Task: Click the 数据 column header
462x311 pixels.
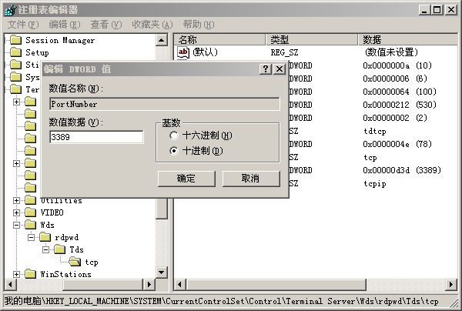Action: point(408,39)
